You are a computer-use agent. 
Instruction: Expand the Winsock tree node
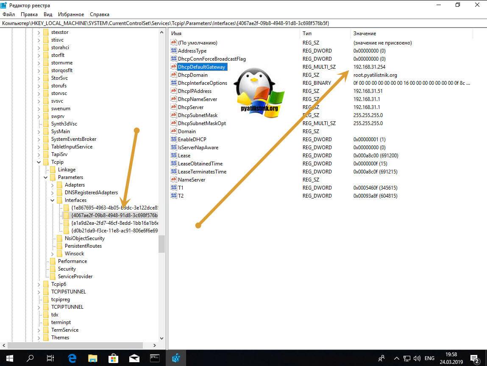tap(53, 254)
